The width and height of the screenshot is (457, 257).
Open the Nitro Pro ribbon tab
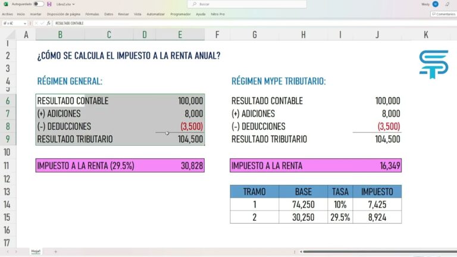(218, 14)
